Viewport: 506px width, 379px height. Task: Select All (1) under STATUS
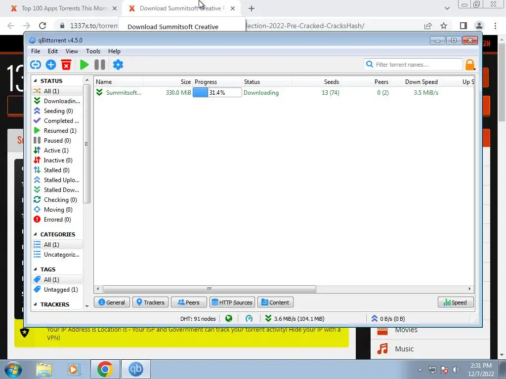(57, 91)
